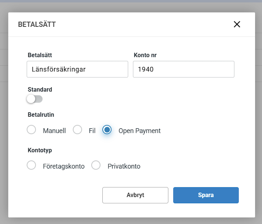Image resolution: width=262 pixels, height=224 pixels.
Task: Select the Företagskonto radio circle
Action: tap(31, 165)
